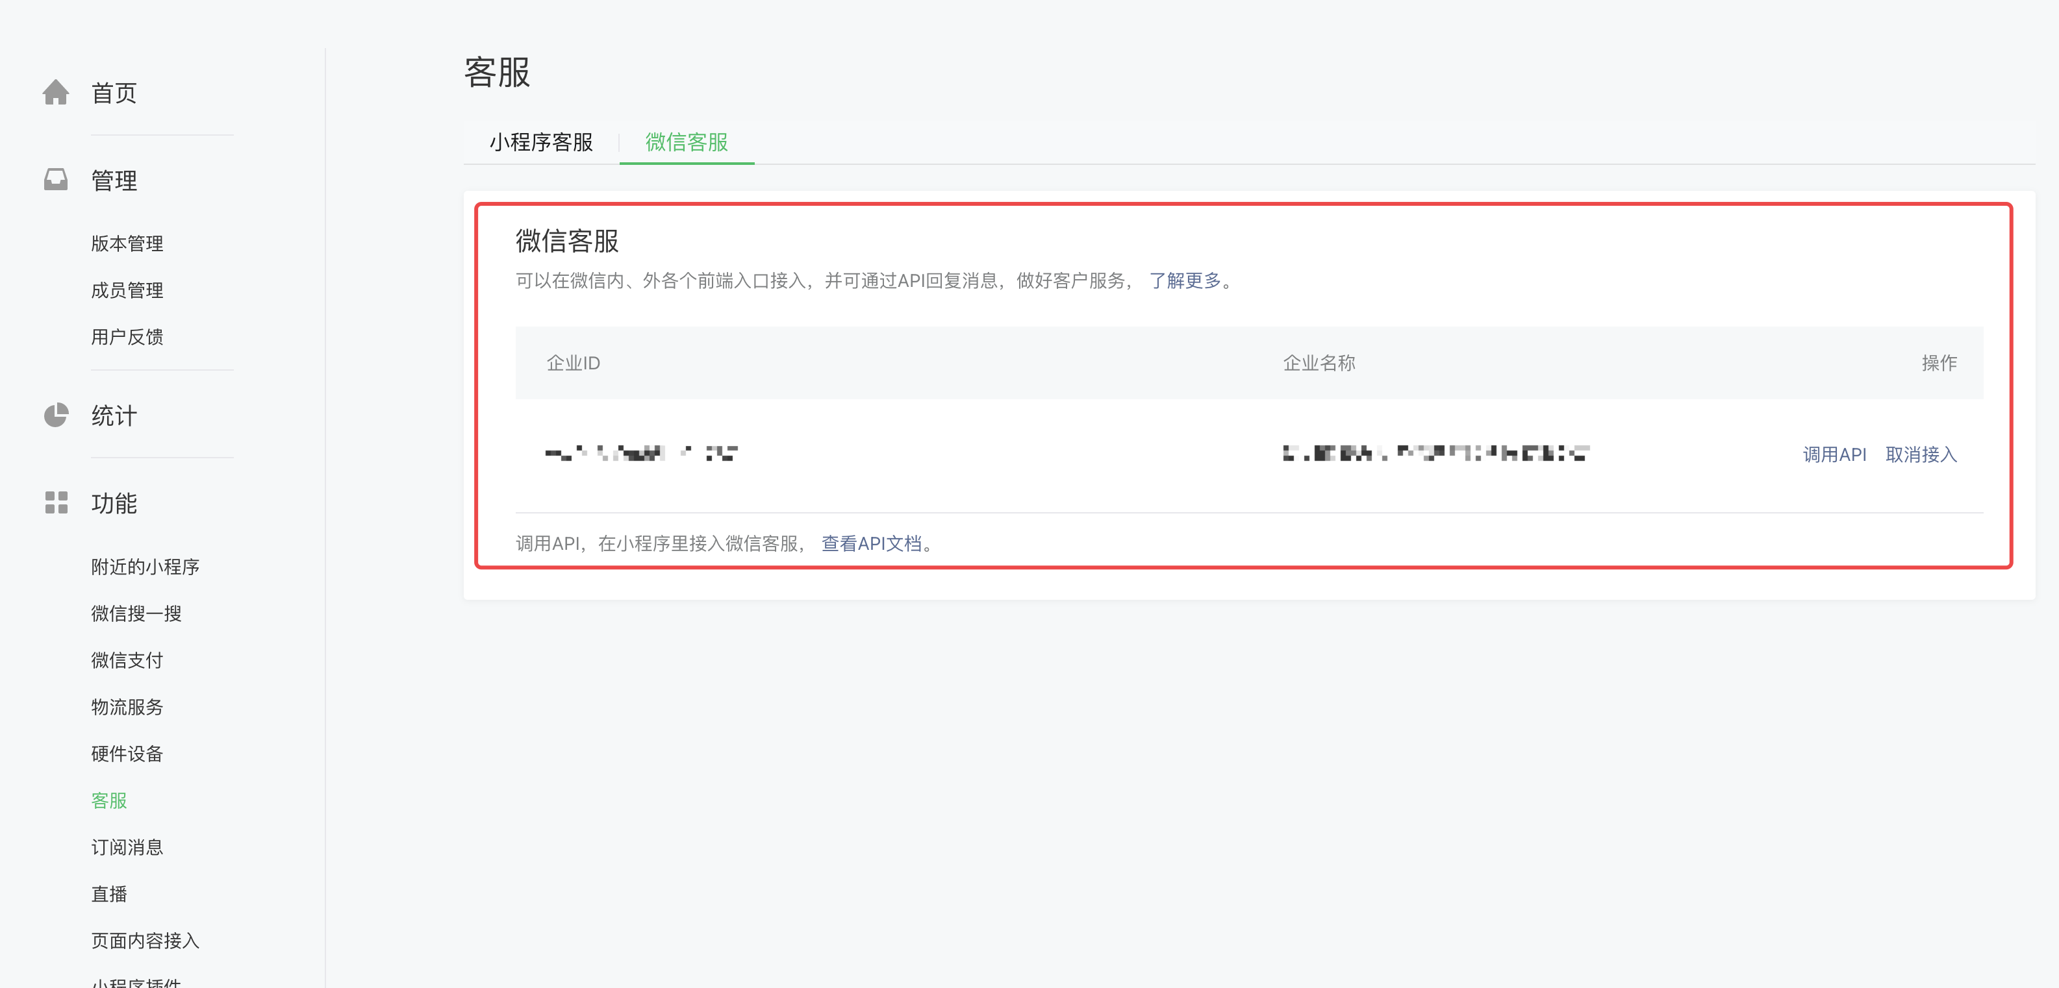Open 订阅消息 in sidebar
This screenshot has height=988, width=2059.
(127, 846)
